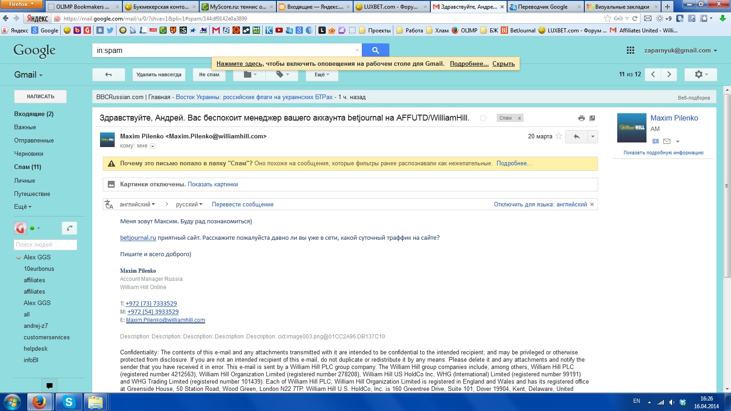Click the Windows Start button
The image size is (731, 411).
pyautogui.click(x=12, y=402)
